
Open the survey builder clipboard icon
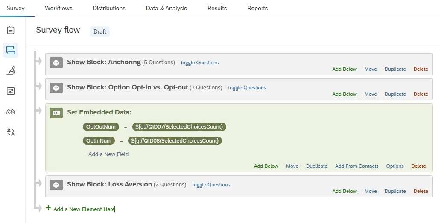tap(11, 30)
